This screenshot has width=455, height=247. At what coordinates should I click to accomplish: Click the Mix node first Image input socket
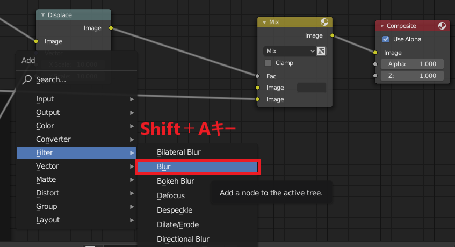tap(257, 88)
